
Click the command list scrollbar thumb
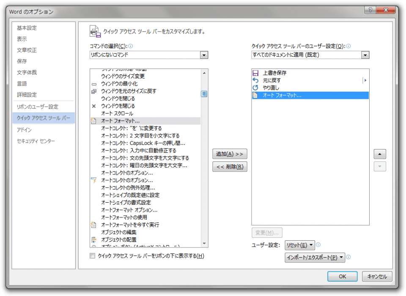[204, 94]
